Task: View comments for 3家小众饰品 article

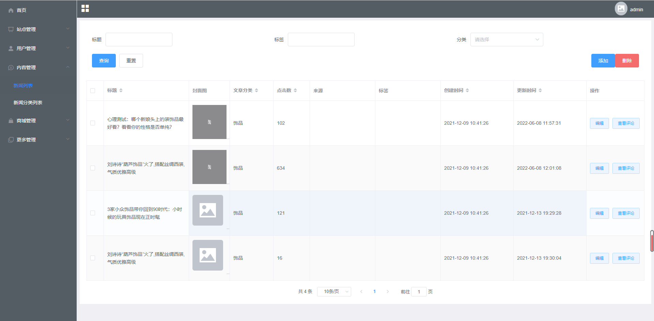Action: coord(626,213)
